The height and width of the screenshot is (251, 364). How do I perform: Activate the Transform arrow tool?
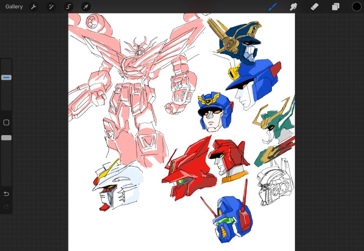click(x=86, y=7)
